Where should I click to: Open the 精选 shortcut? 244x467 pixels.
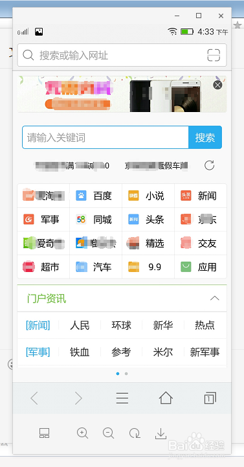[148, 244]
